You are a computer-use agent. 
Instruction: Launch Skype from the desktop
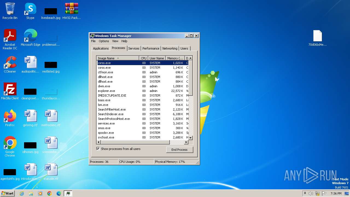tap(30, 11)
